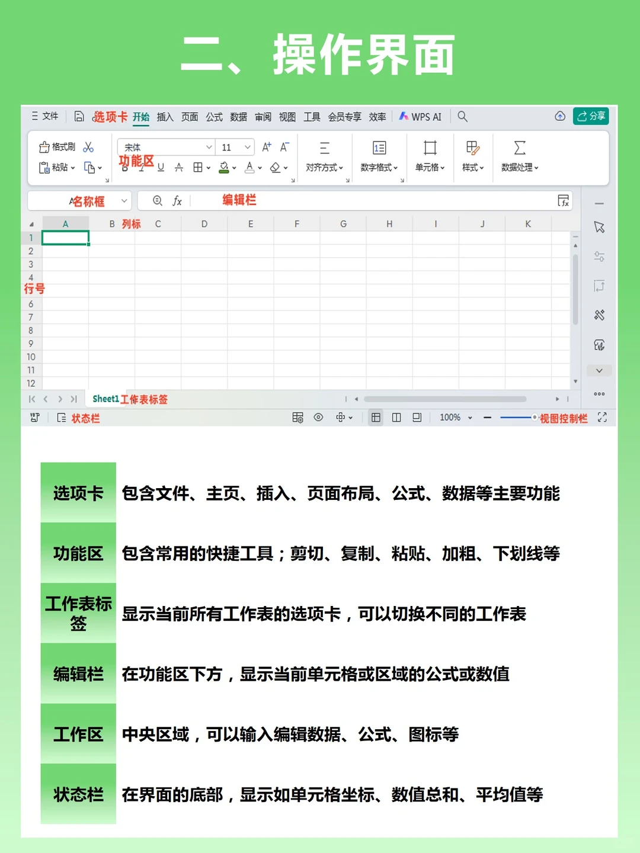Click the Copy icon beside Paste
The image size is (640, 853).
(90, 168)
